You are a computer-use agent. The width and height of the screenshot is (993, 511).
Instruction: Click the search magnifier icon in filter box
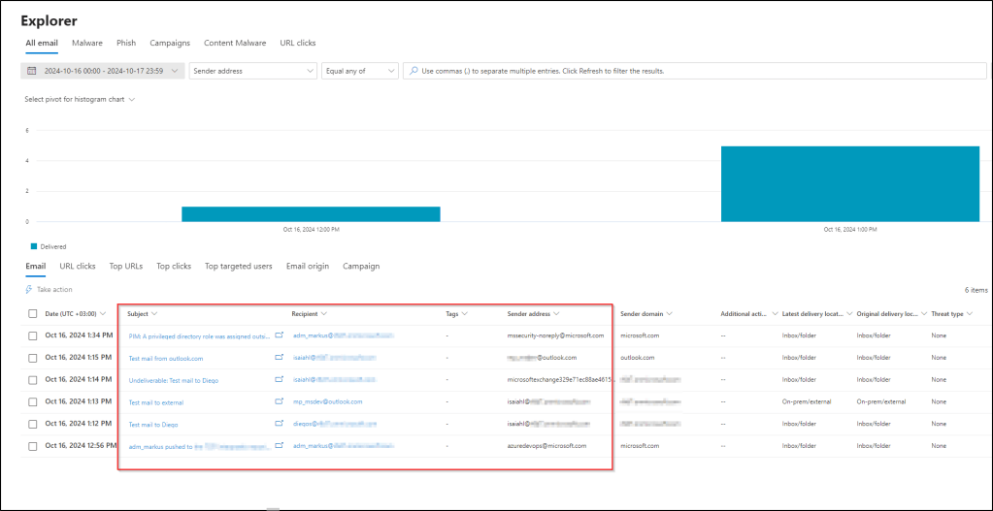414,71
